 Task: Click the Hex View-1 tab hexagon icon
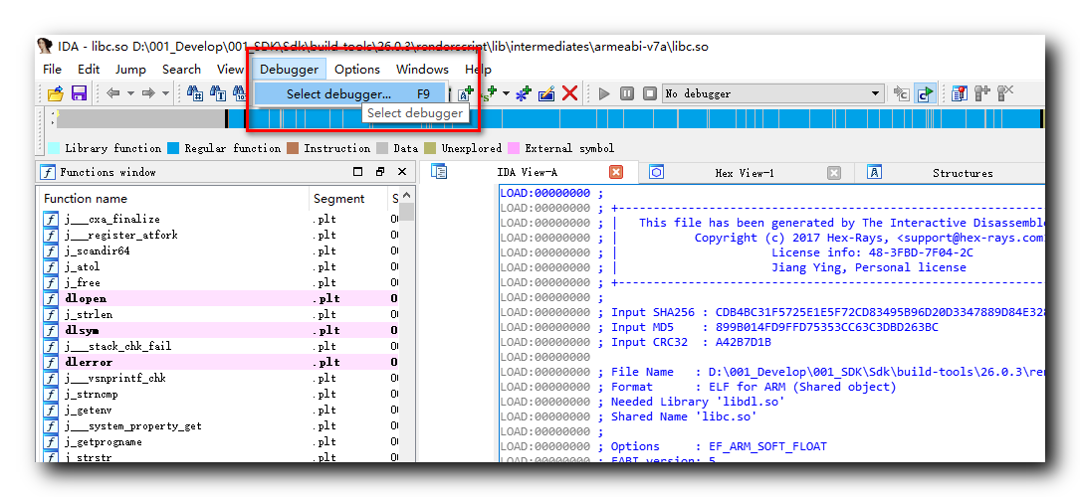coord(656,172)
